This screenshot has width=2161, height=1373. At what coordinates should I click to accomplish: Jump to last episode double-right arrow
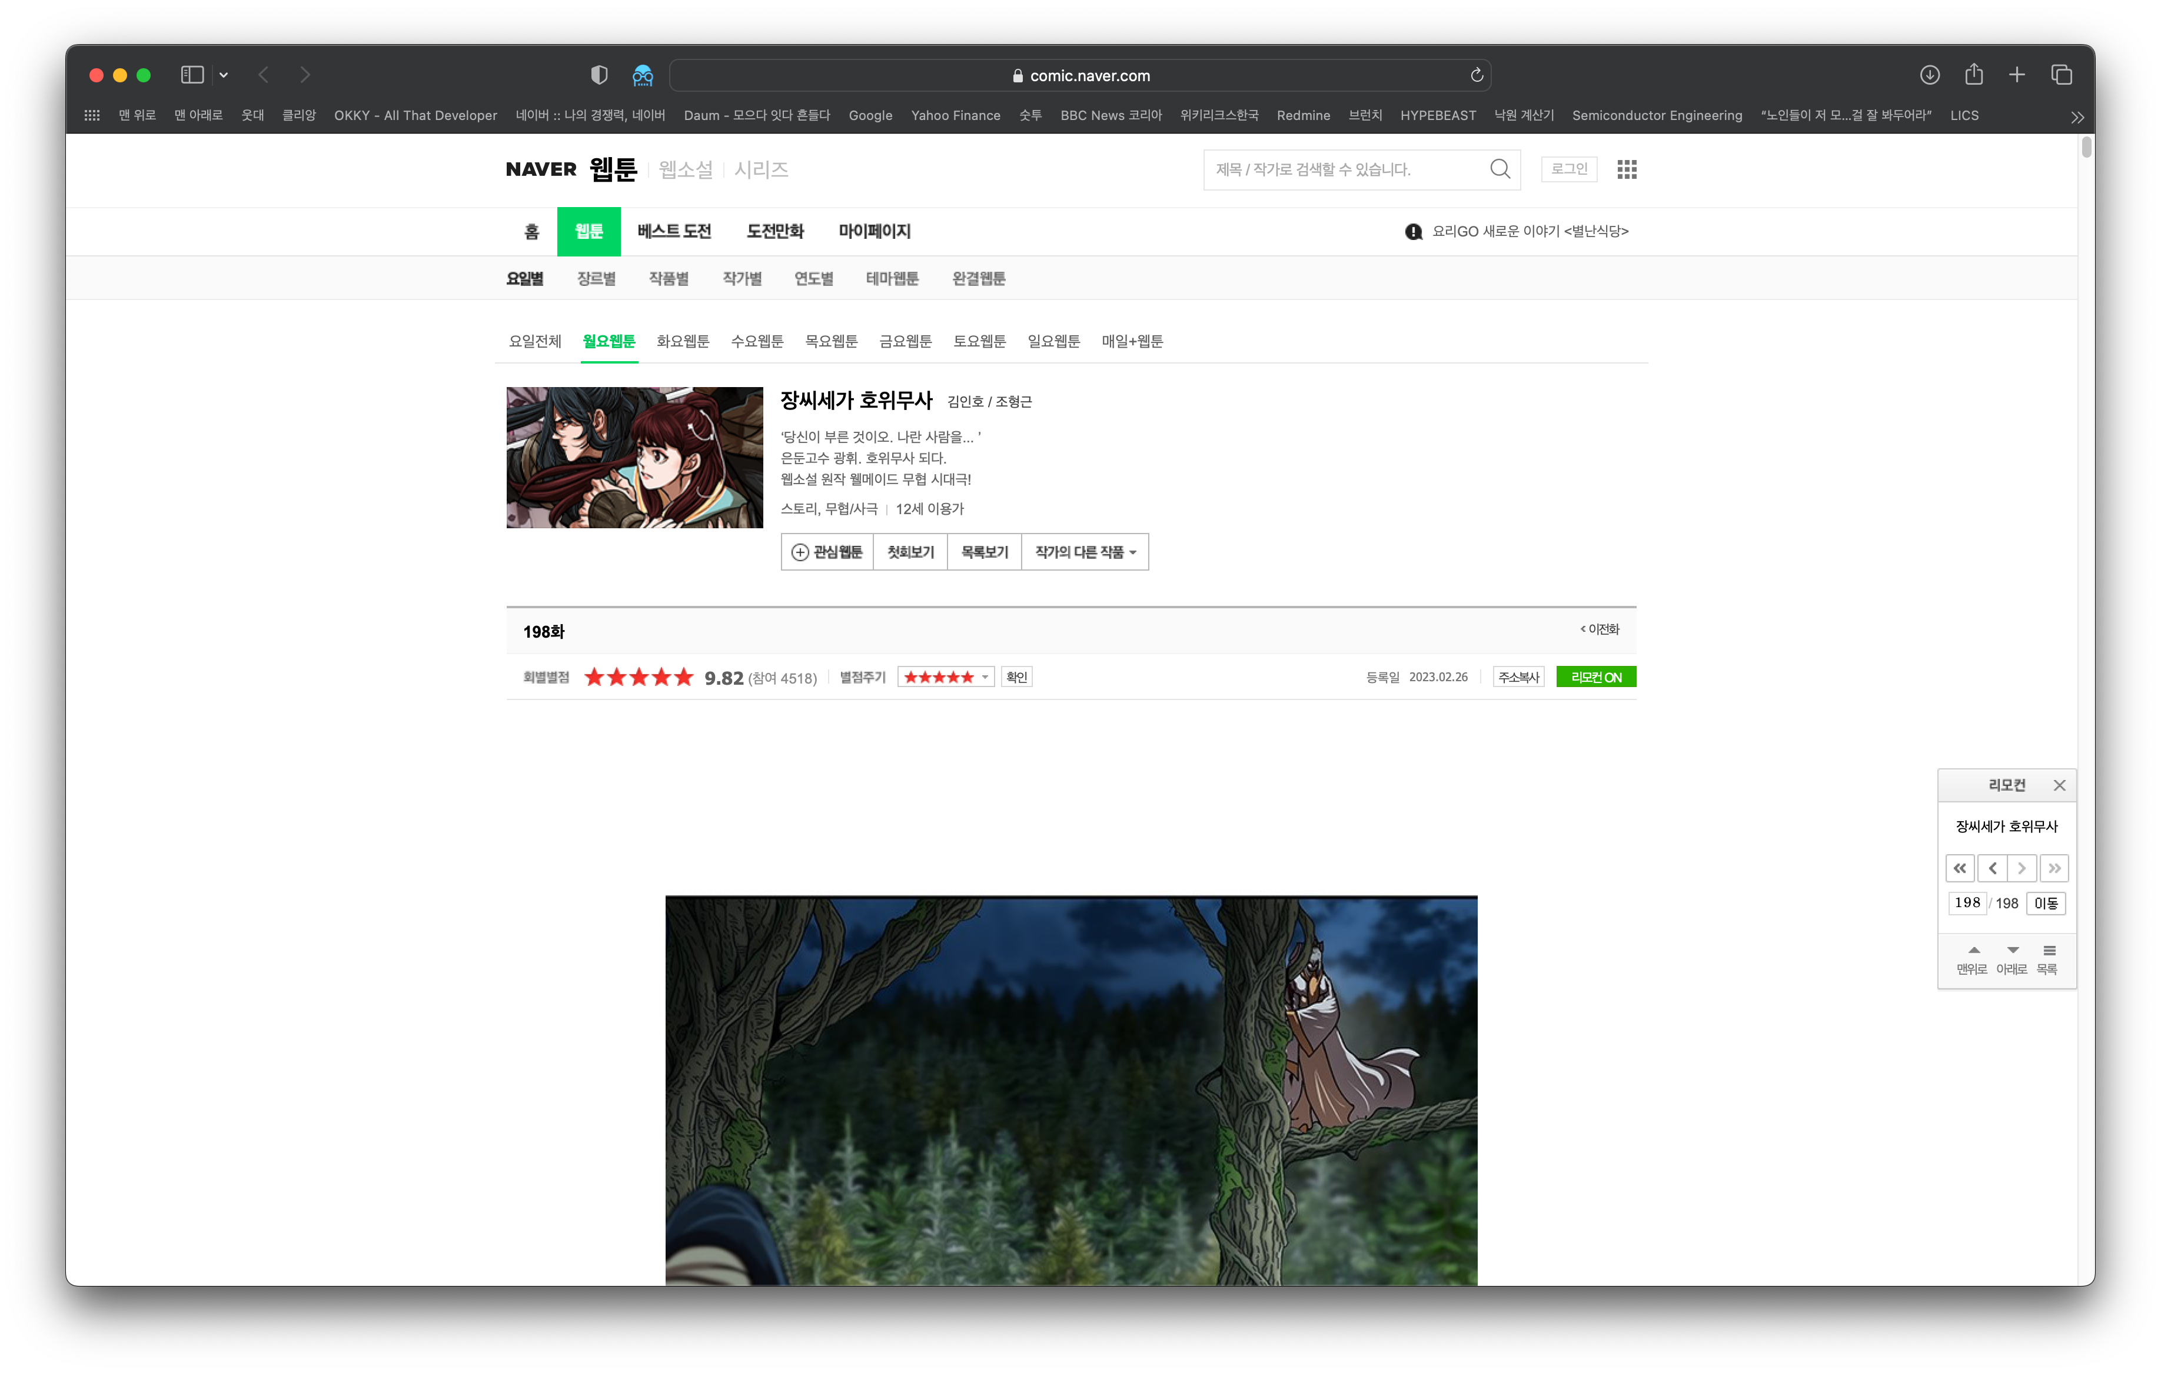(x=2054, y=868)
